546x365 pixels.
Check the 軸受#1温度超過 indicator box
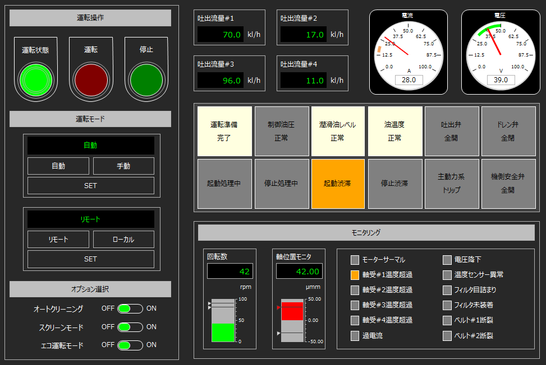point(355,275)
